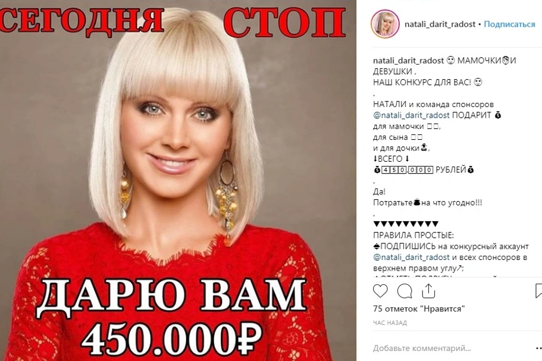Open caption author name natali_darit_radost
The image size is (542, 361).
[x=408, y=61]
